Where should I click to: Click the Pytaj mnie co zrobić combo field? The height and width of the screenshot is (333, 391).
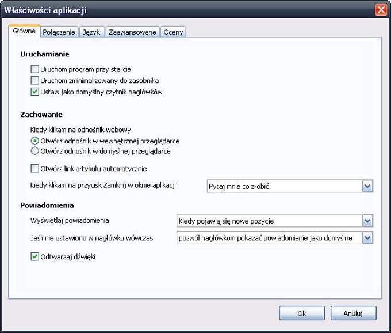[x=290, y=186]
